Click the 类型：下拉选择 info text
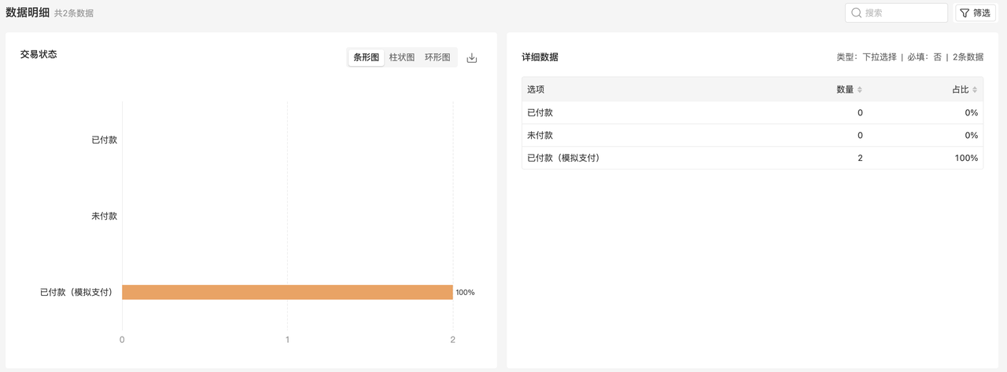1007x372 pixels. [866, 57]
